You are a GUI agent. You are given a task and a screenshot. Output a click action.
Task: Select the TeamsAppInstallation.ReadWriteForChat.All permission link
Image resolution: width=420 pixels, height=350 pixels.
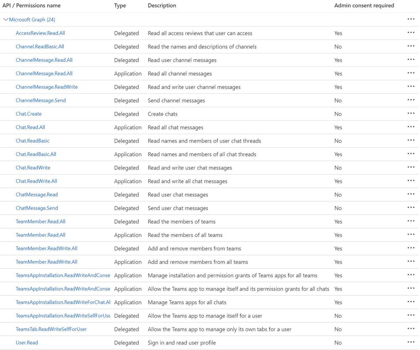click(63, 302)
